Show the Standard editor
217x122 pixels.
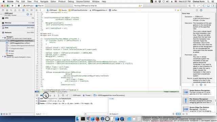tap(190, 6)
